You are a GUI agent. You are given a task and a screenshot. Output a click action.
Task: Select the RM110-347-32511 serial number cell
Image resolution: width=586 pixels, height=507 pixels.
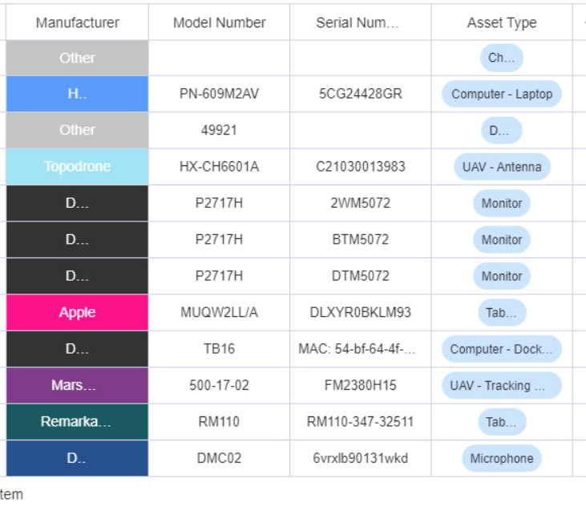point(360,421)
